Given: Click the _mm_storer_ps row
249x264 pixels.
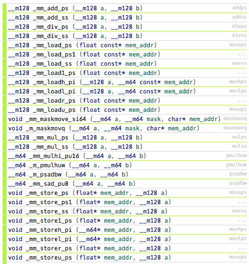Looking at the screenshot, I should click(125, 248).
